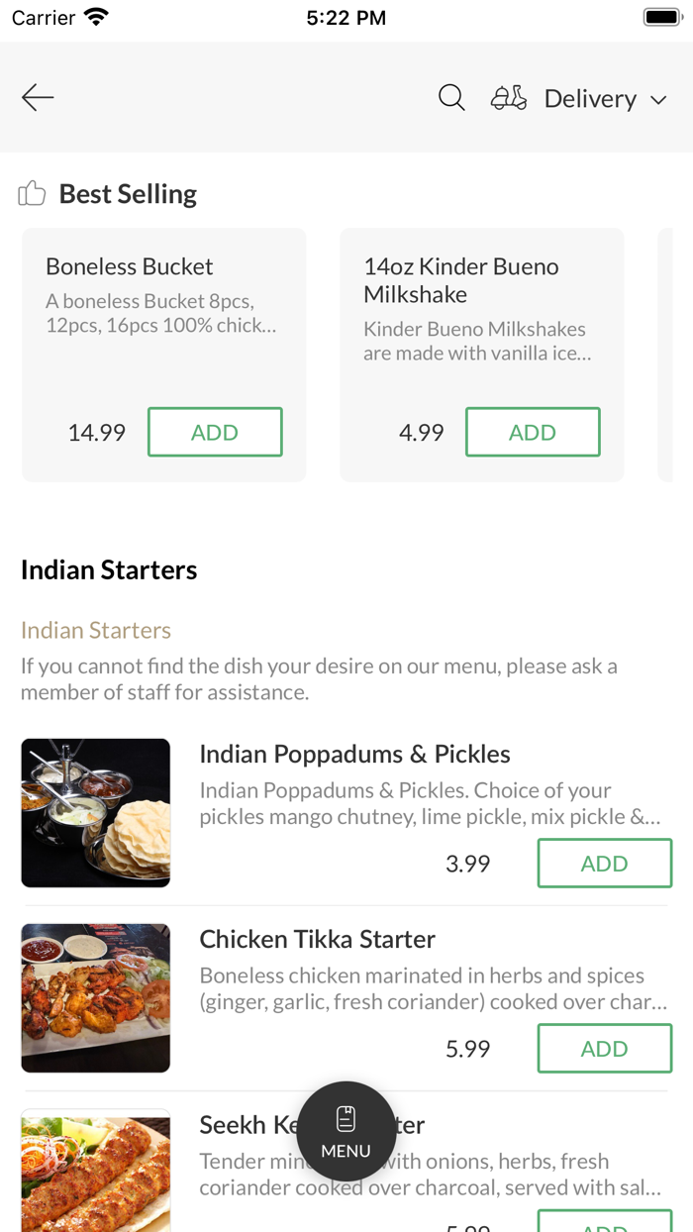Open the floating MENU button
This screenshot has height=1232, width=693.
[346, 1131]
